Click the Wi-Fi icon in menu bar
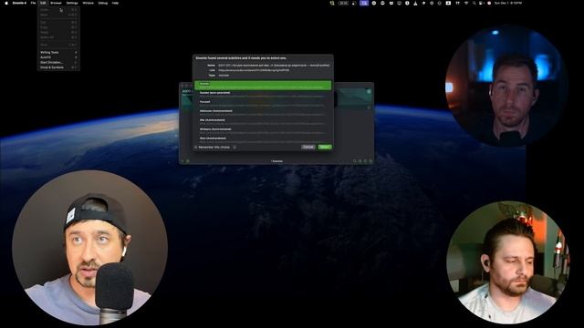Image resolution: width=584 pixels, height=328 pixels. 466,3
